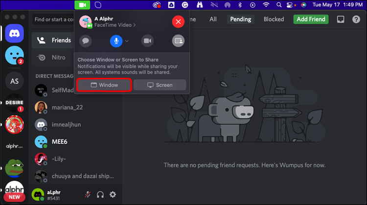Click rounded square menu bar icon
367x205 pixels.
coord(98,5)
